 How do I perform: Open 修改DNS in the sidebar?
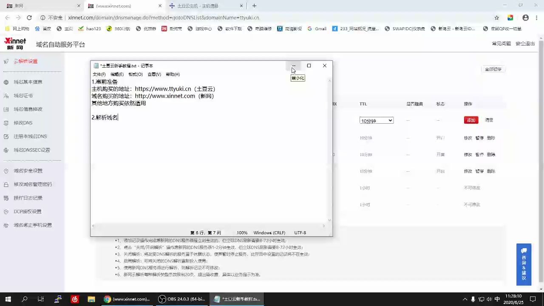pos(23,123)
